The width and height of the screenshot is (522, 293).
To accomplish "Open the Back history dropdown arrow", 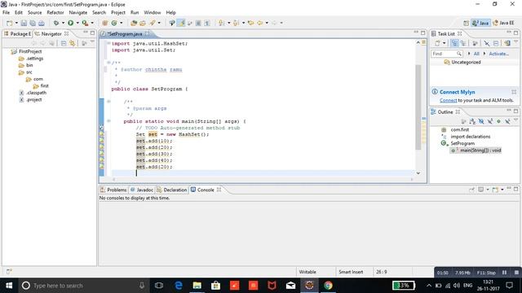I will click(x=267, y=23).
